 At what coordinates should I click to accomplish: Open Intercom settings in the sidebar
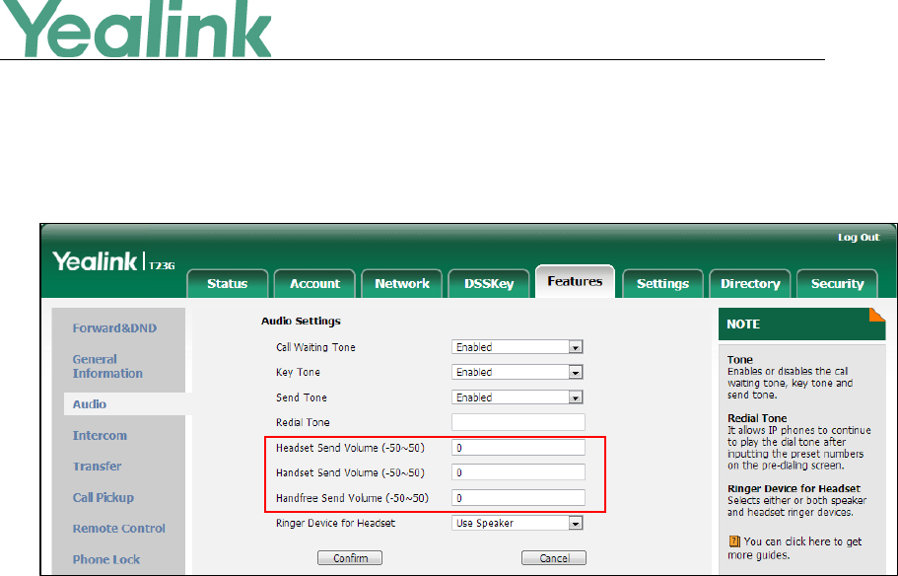pos(100,436)
